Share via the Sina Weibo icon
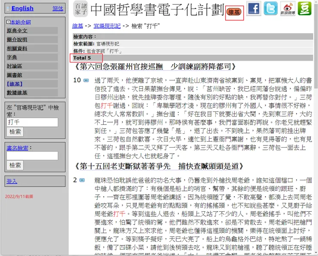The image size is (318, 256). pyautogui.click(x=288, y=8)
